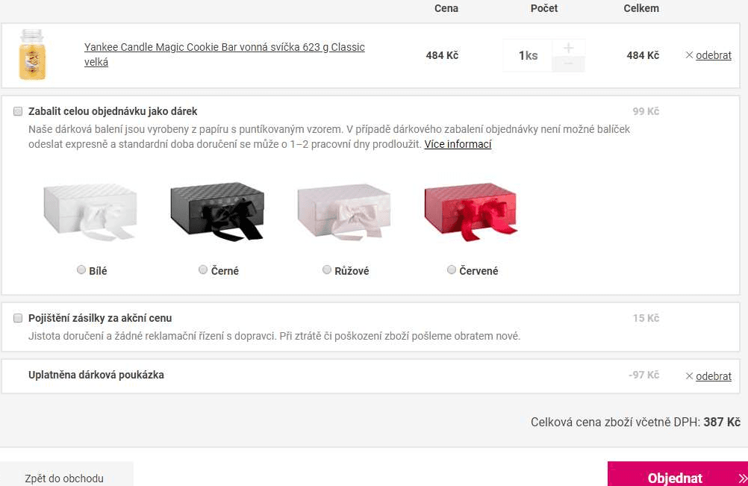Remove the applied gift voucher
748x486 pixels.
click(708, 376)
